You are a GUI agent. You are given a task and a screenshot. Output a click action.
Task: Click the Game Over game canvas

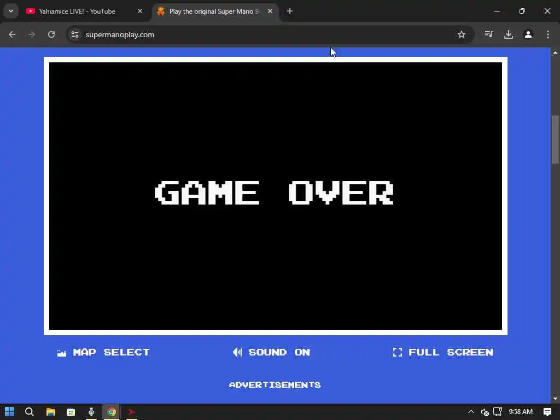(x=276, y=196)
